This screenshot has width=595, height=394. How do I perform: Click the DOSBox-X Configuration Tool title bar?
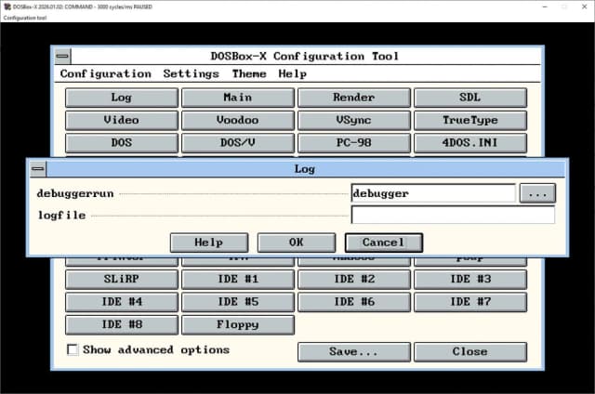(x=306, y=56)
